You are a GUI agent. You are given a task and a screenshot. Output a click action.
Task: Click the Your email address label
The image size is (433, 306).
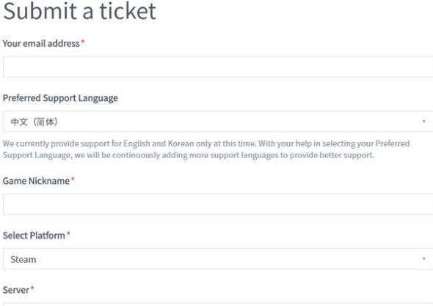coord(41,43)
